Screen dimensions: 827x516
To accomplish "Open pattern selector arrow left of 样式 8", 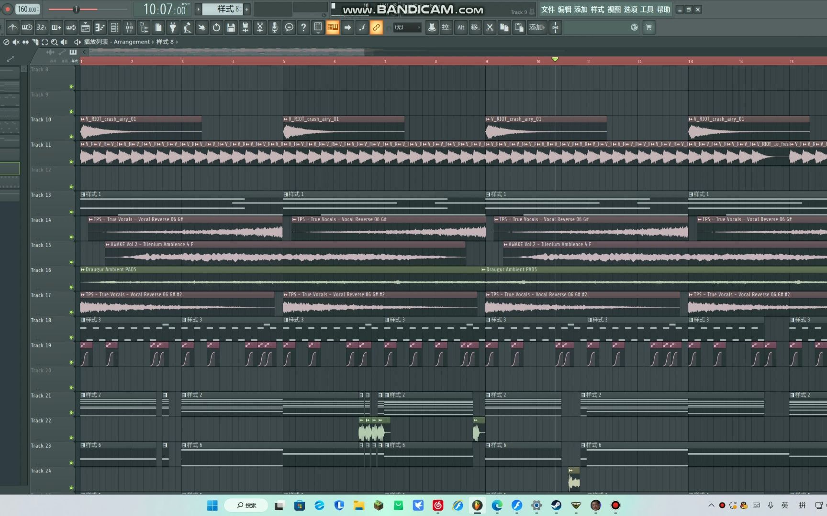I will coord(198,9).
